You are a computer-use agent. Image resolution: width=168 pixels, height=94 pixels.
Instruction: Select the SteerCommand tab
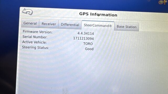coord(98,26)
